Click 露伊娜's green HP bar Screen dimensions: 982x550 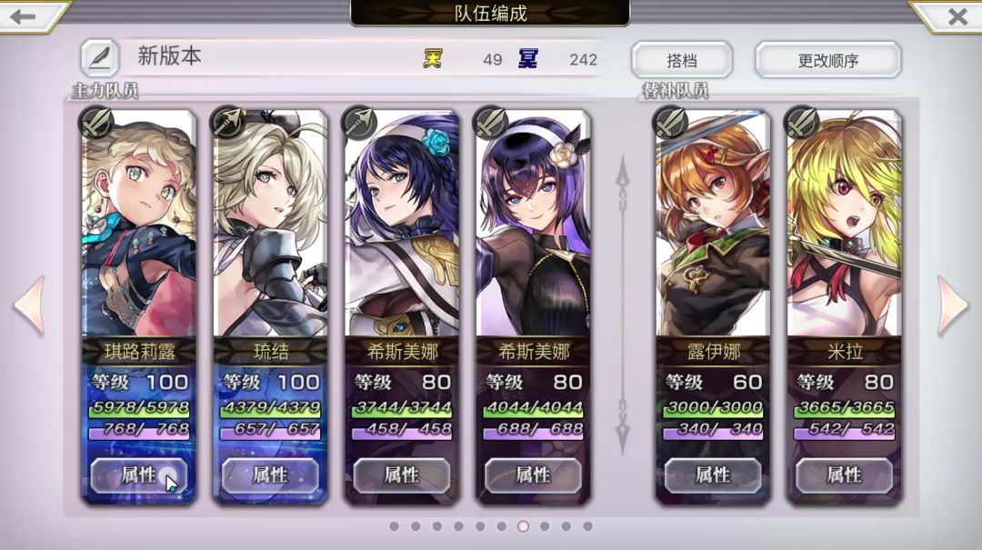point(714,409)
